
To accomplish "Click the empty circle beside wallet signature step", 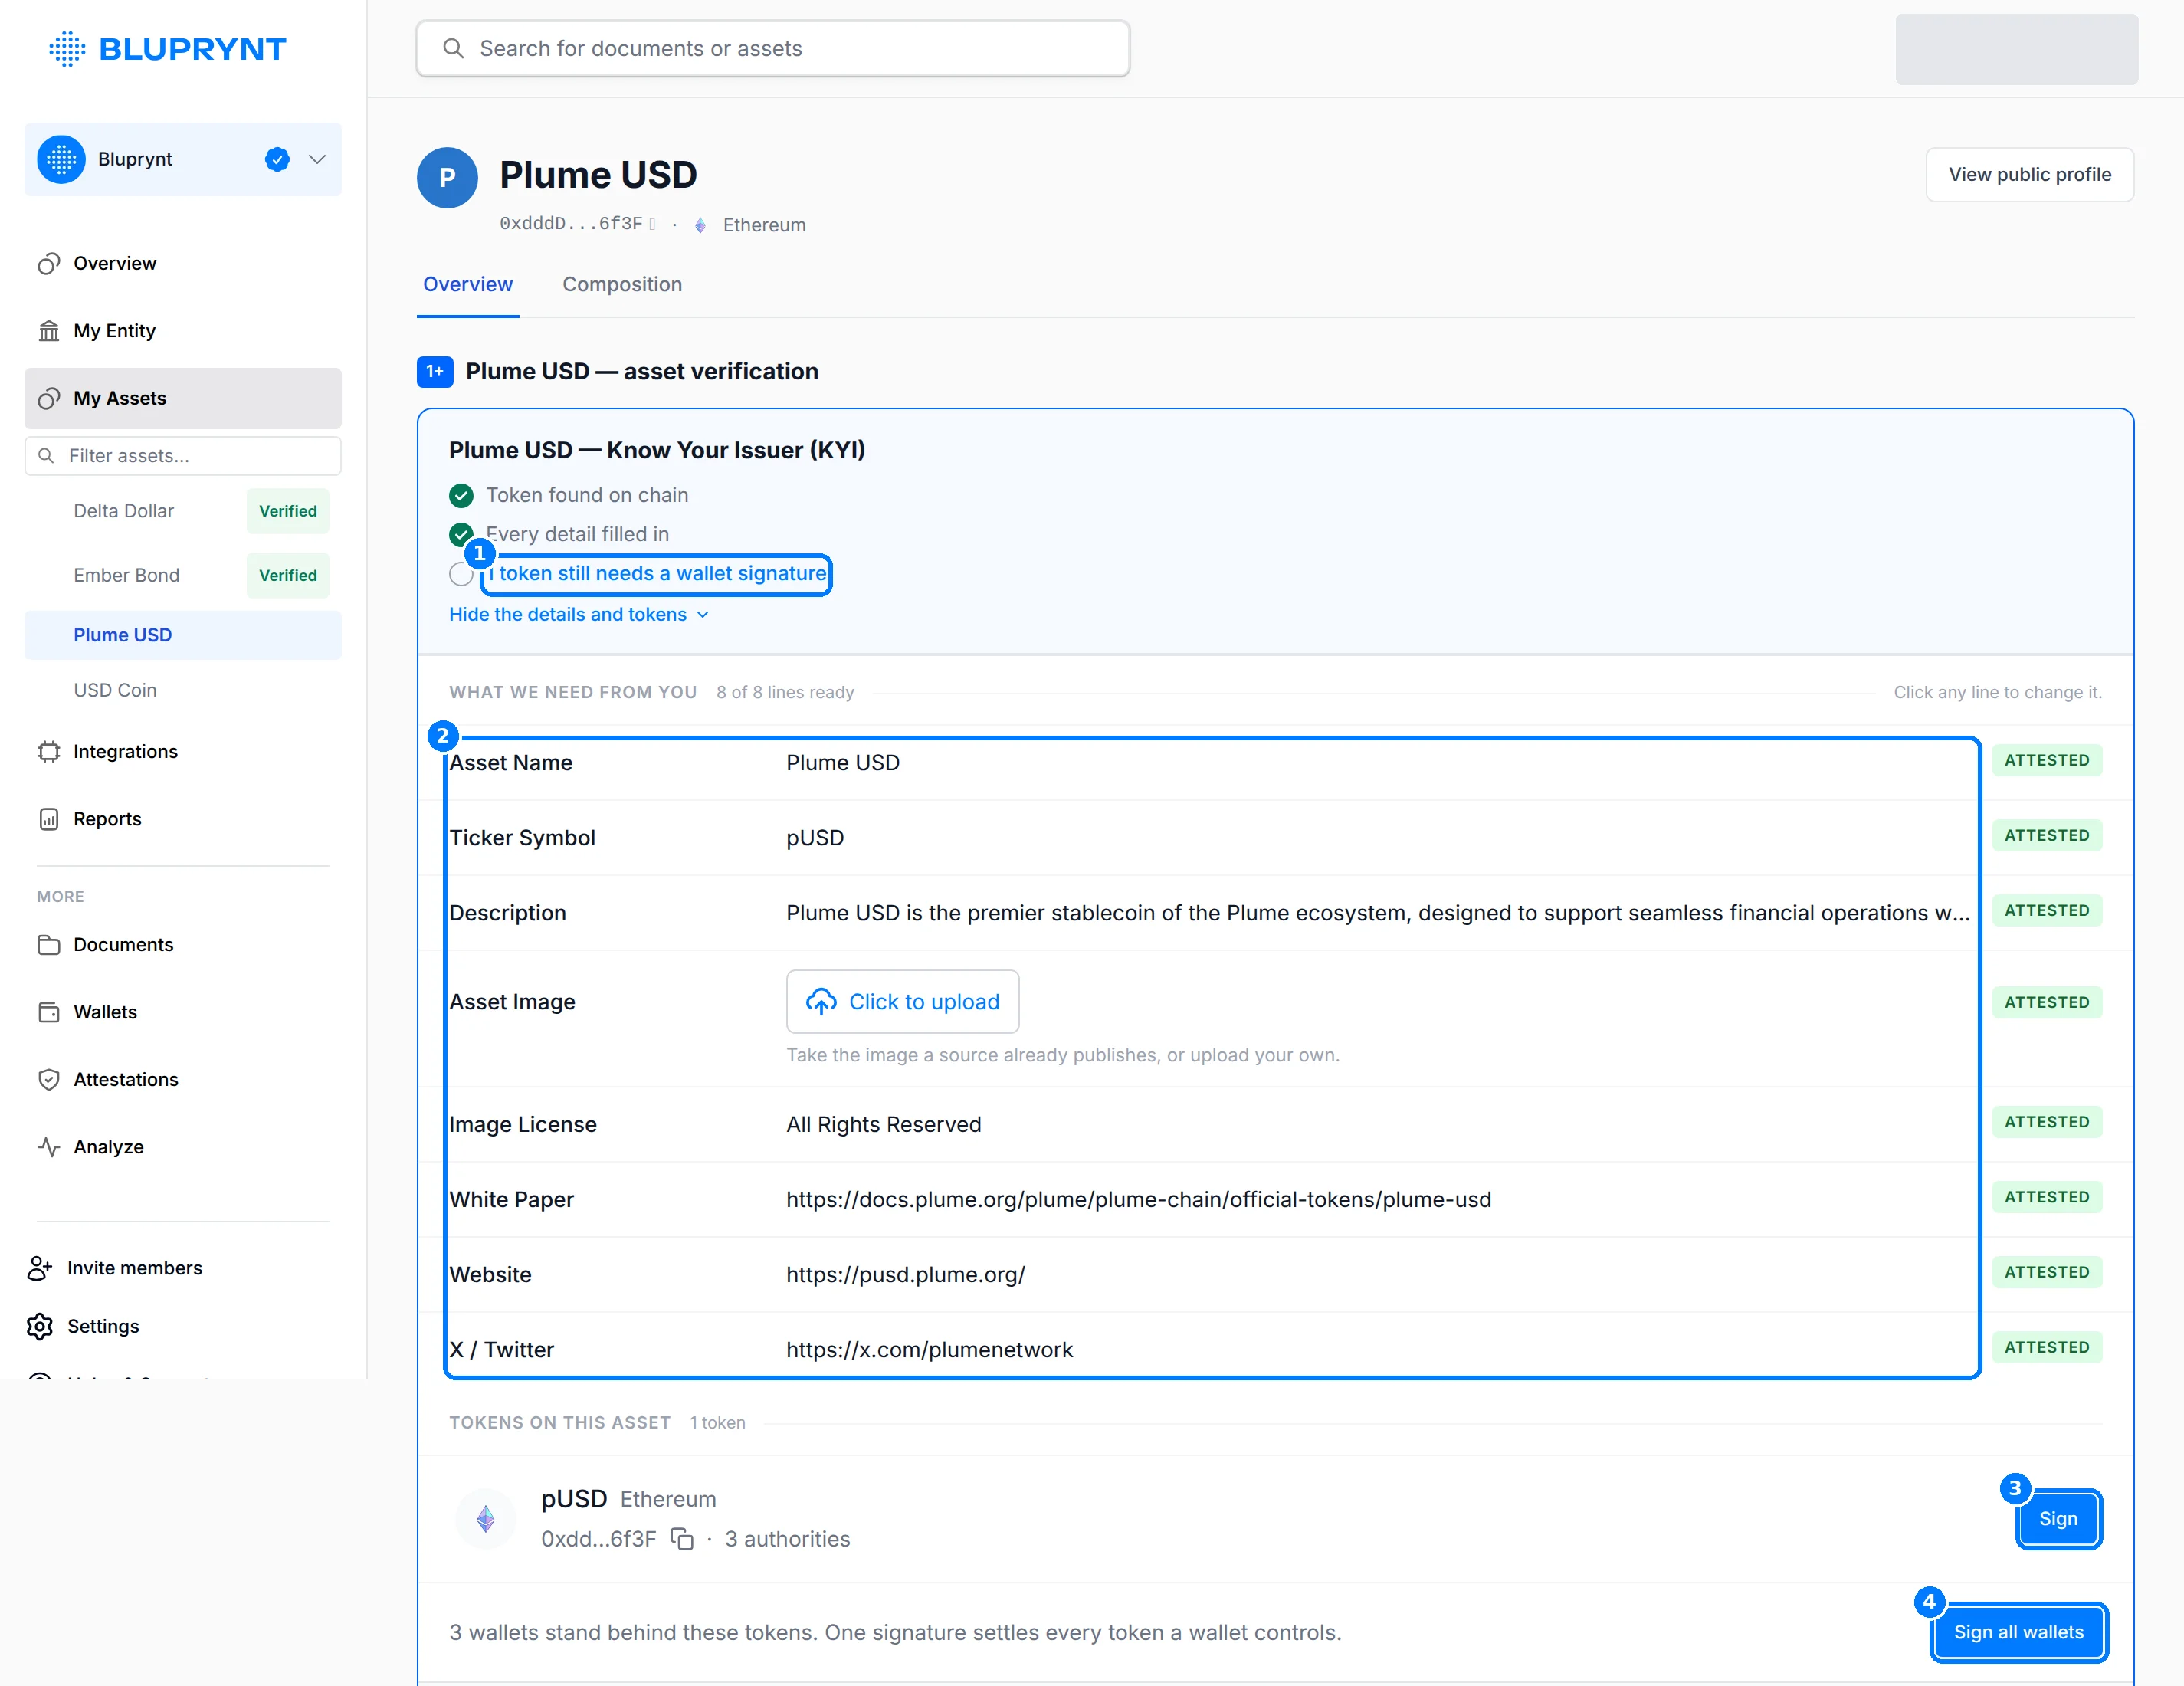I will (x=461, y=574).
